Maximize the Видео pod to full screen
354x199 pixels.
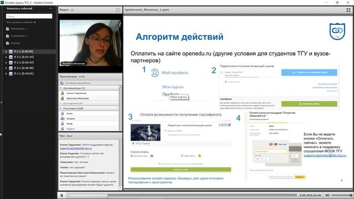coord(118,10)
